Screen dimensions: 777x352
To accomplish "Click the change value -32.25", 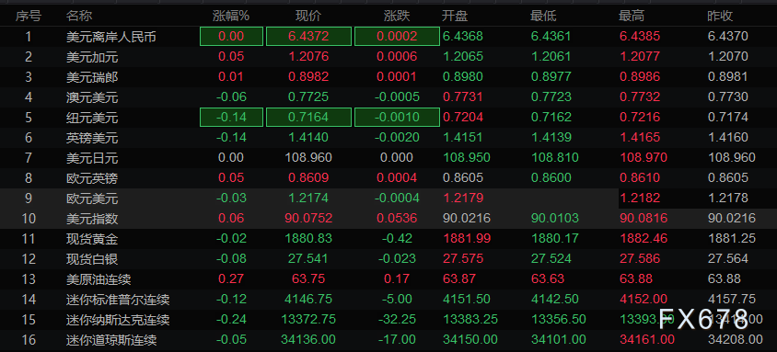I will click(x=397, y=319).
